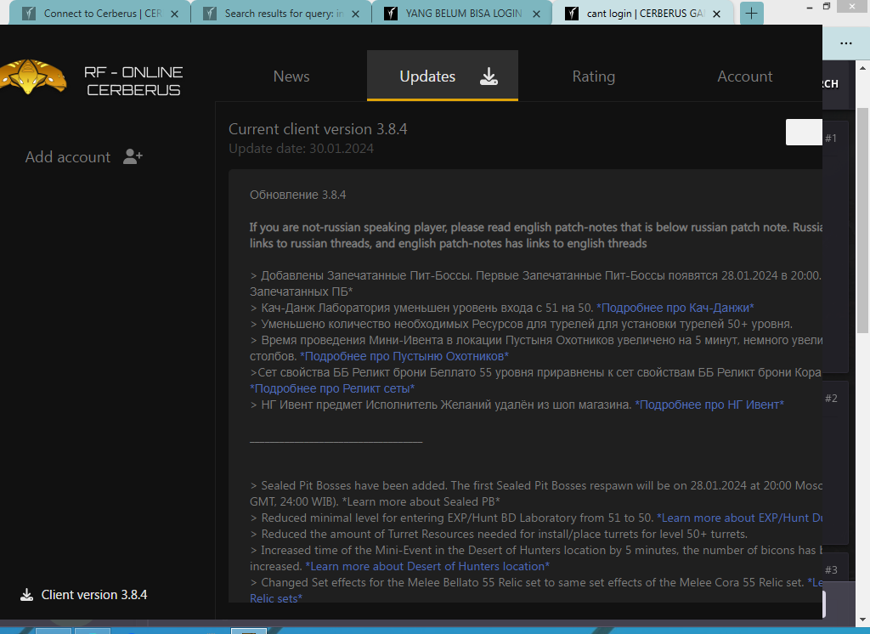Image resolution: width=870 pixels, height=634 pixels.
Task: Switch to the 'Connect to Cerberus' browser tab
Action: (x=100, y=14)
